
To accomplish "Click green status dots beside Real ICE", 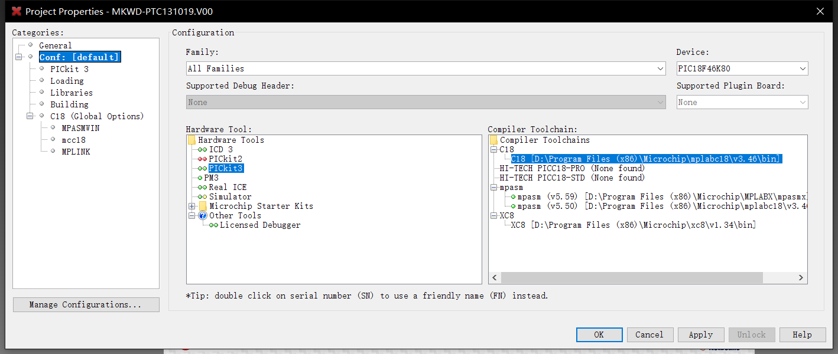I will tap(203, 188).
